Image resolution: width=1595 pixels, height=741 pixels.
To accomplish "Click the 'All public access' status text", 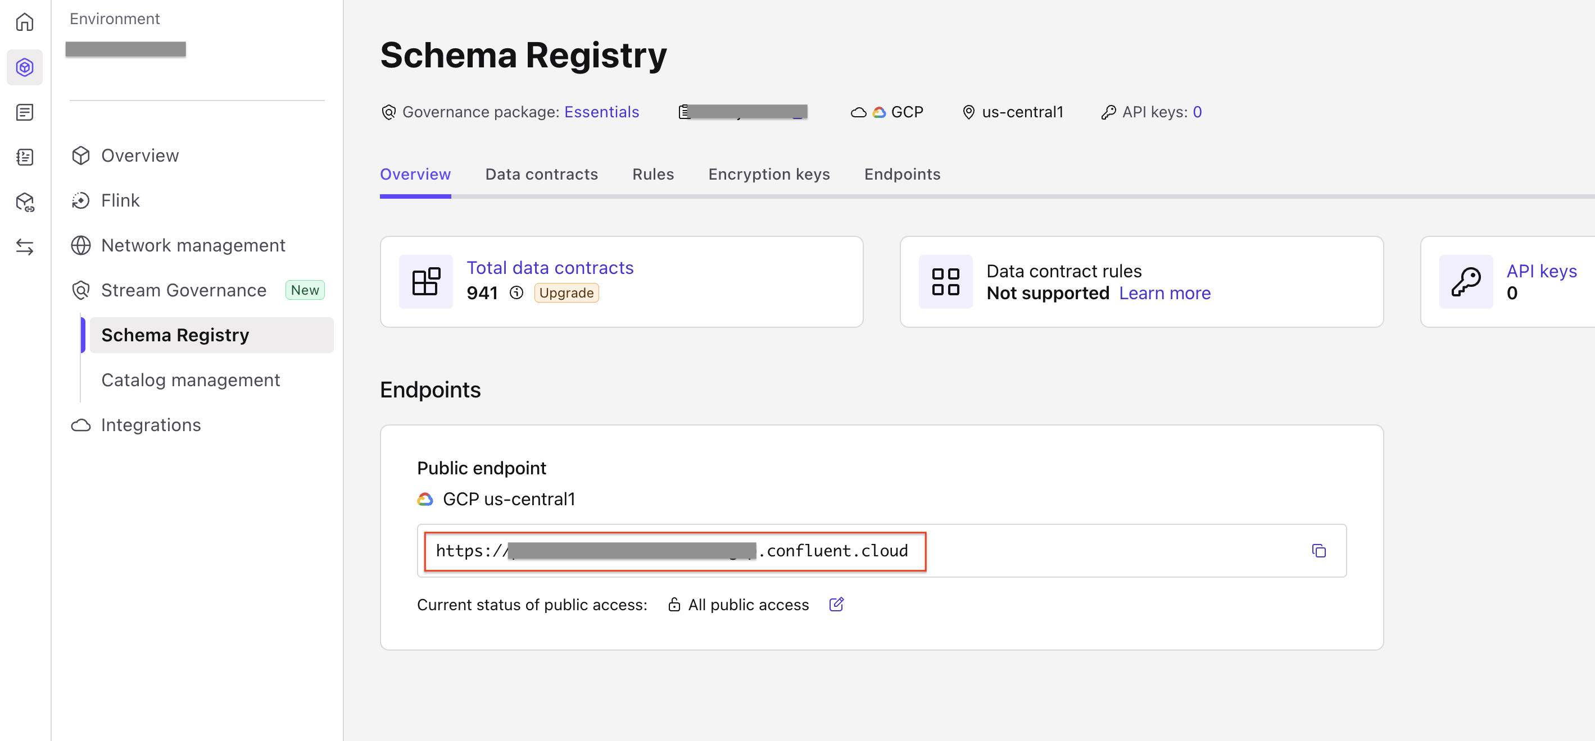I will click(749, 605).
